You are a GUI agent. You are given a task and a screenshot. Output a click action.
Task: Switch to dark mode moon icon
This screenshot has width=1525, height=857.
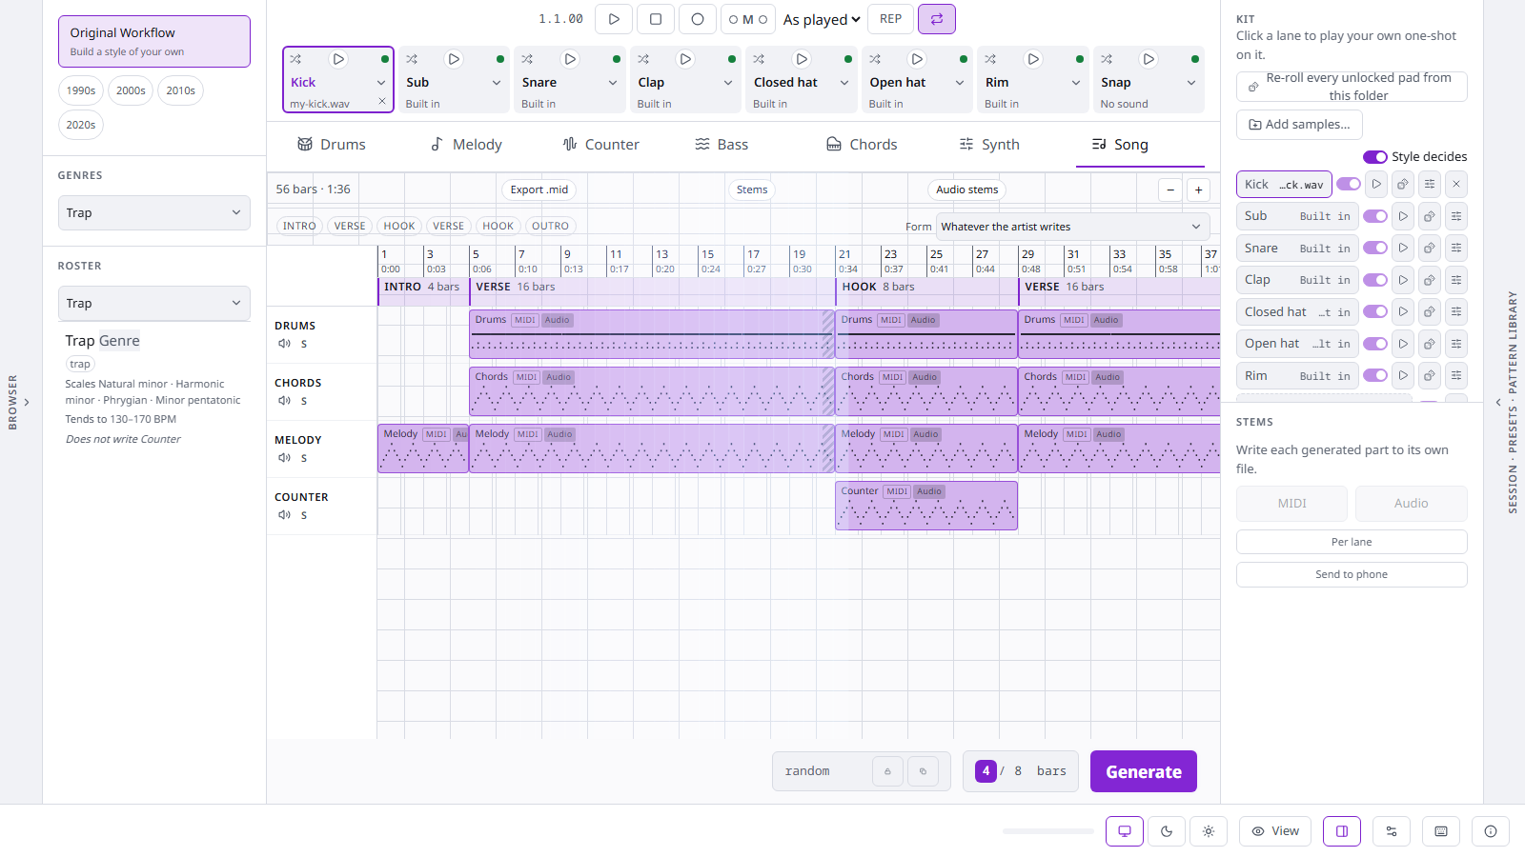pos(1167,831)
